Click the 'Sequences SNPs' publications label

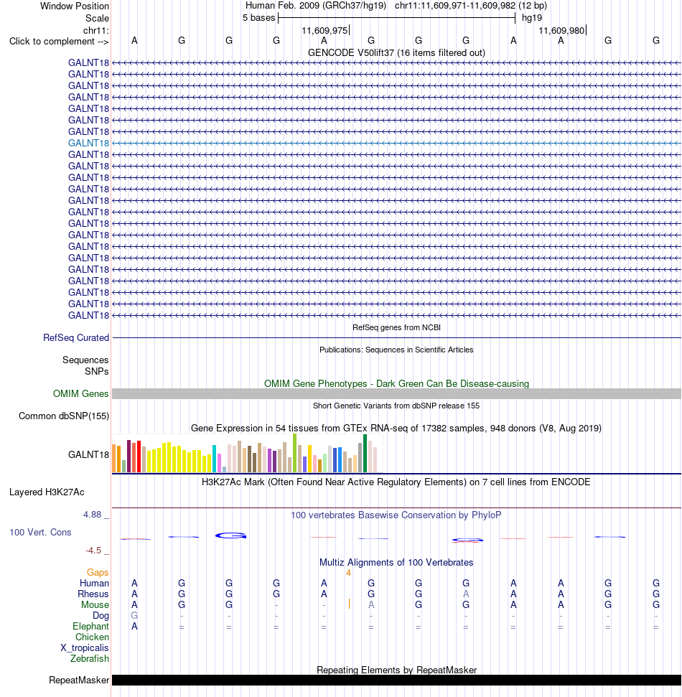coord(85,365)
